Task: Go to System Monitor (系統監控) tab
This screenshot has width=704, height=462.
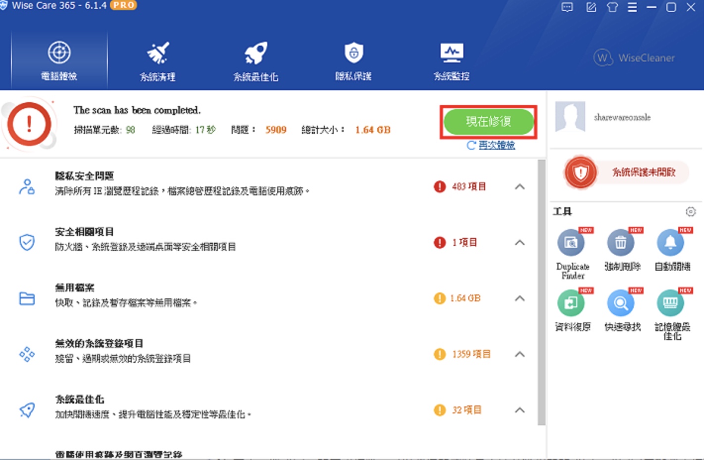Action: point(452,60)
